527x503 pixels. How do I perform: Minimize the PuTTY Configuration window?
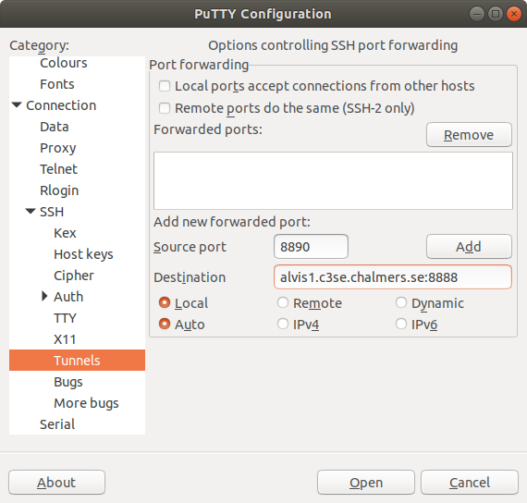tap(477, 14)
